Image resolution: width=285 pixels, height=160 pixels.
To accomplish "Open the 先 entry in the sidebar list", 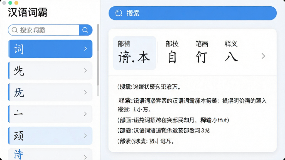I will tap(50, 71).
